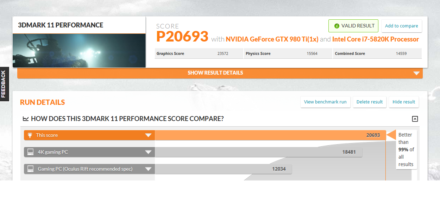440x216 pixels.
Task: Open the 4K gaming PC dropdown
Action: 148,152
